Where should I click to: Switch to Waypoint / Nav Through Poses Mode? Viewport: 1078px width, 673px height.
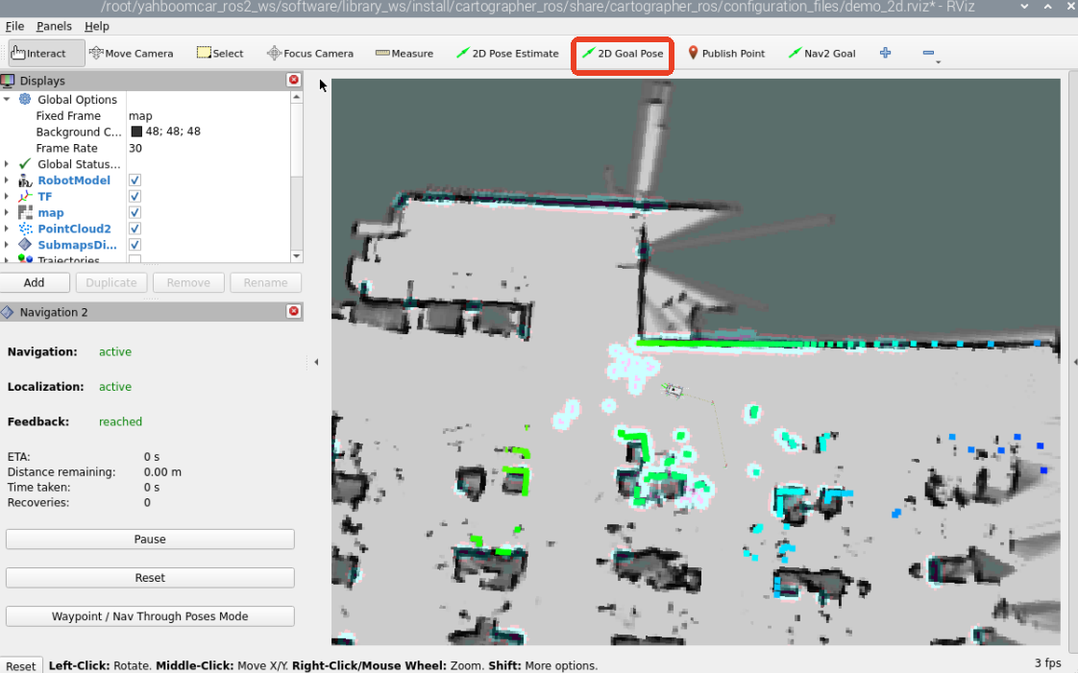pos(150,616)
